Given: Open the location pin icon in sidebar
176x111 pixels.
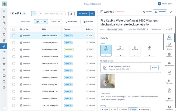Looking at the screenshot, I should tap(4, 58).
